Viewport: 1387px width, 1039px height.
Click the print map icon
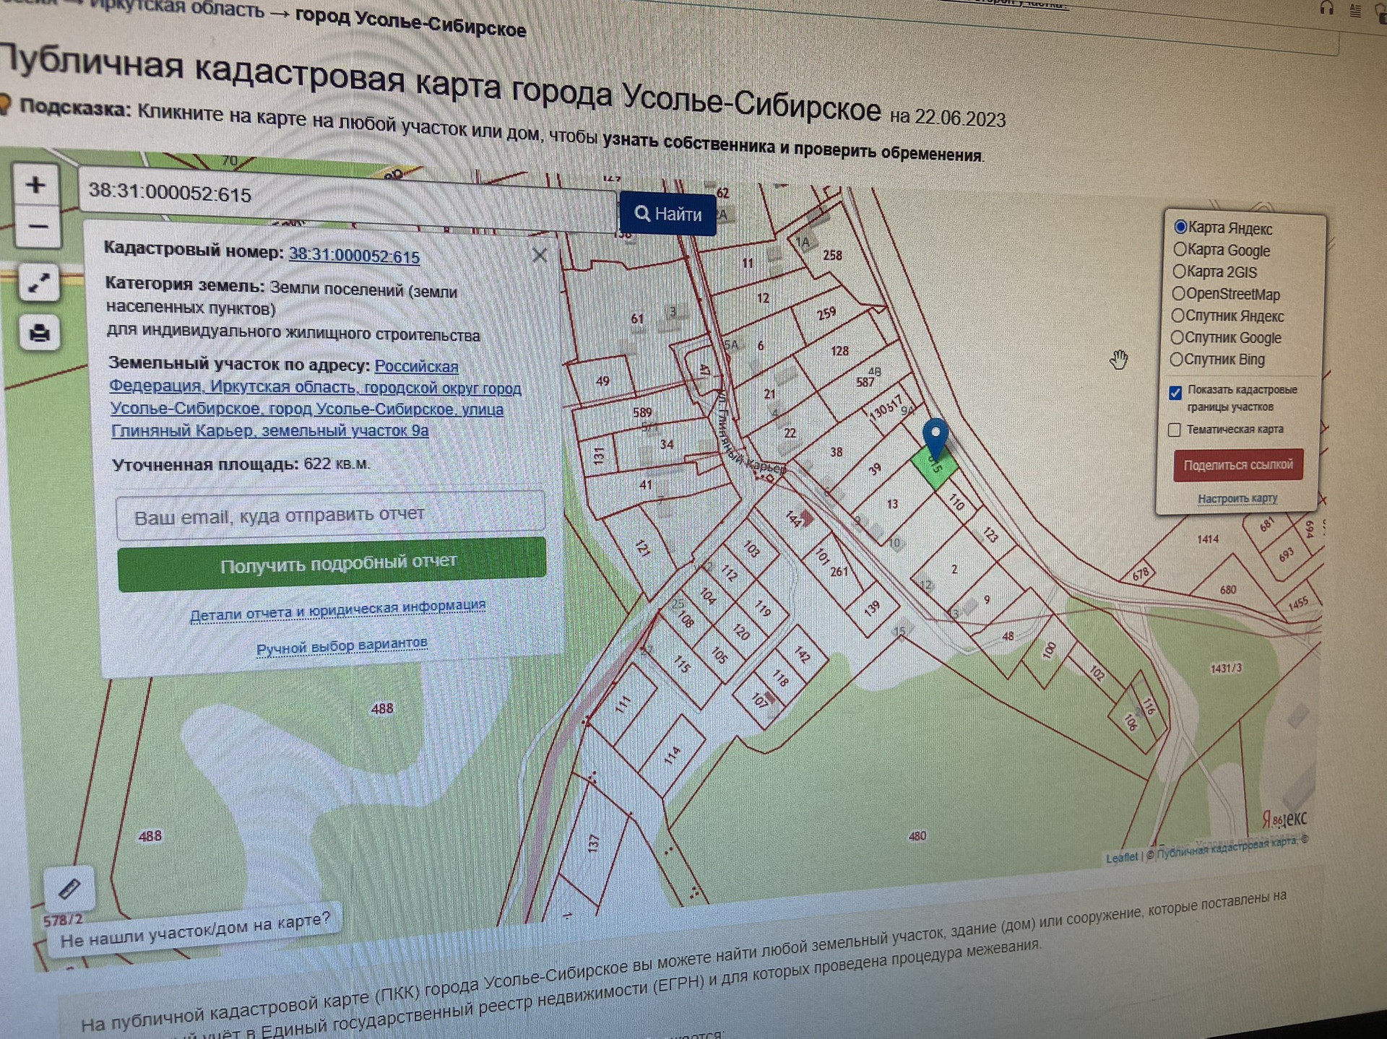pos(40,334)
